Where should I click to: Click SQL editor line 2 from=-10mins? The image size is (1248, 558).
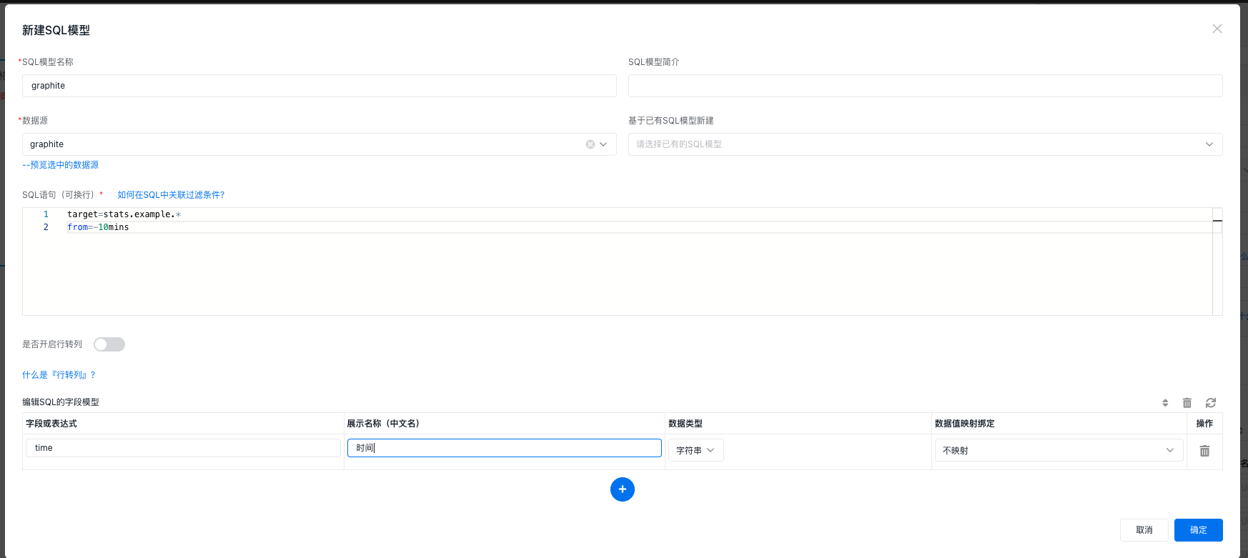(98, 227)
